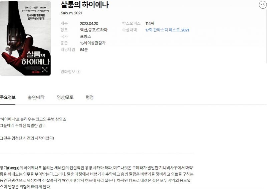Image resolution: width=267 pixels, height=189 pixels.
Task: Click the 박스오피스 114위 ranking value
Action: tap(150, 23)
